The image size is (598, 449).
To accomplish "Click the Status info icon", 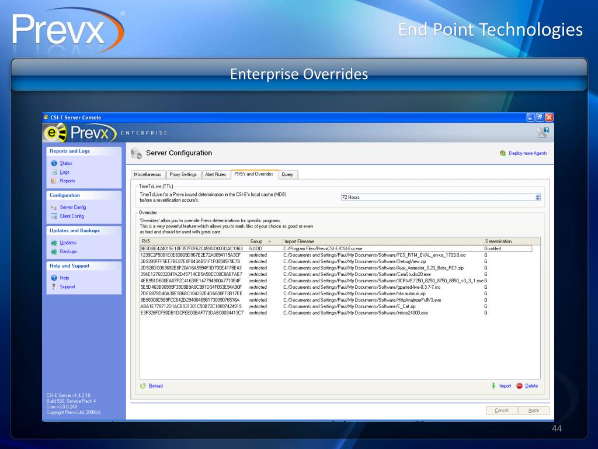I will (54, 163).
